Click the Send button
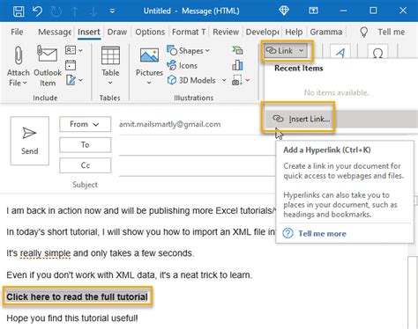 pos(30,141)
